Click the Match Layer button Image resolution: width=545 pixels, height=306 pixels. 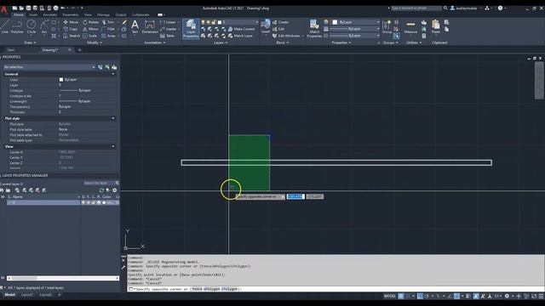coord(240,36)
